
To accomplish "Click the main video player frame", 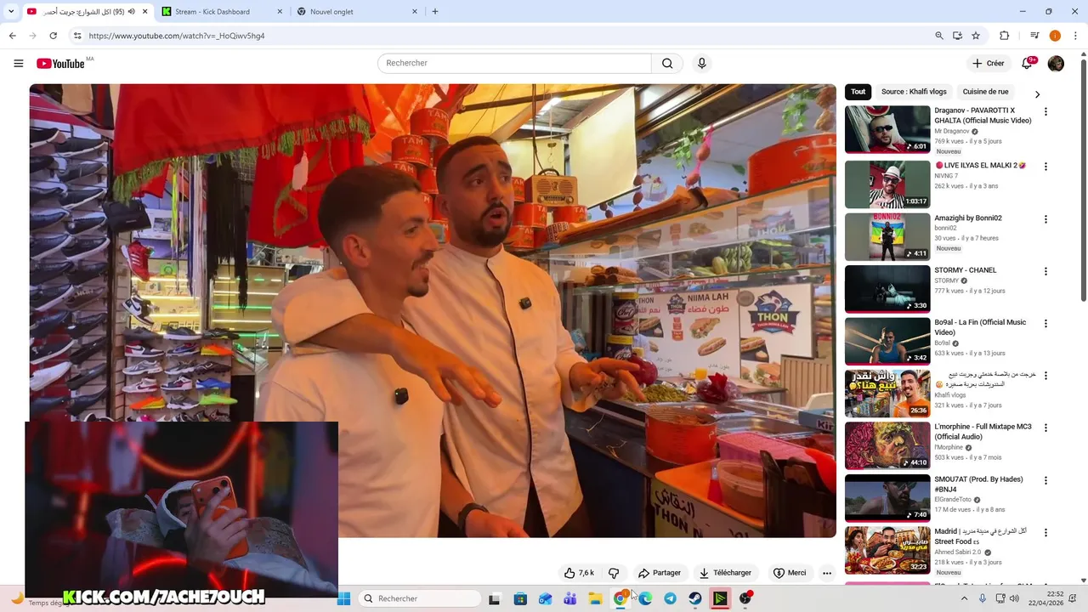I will (x=433, y=310).
